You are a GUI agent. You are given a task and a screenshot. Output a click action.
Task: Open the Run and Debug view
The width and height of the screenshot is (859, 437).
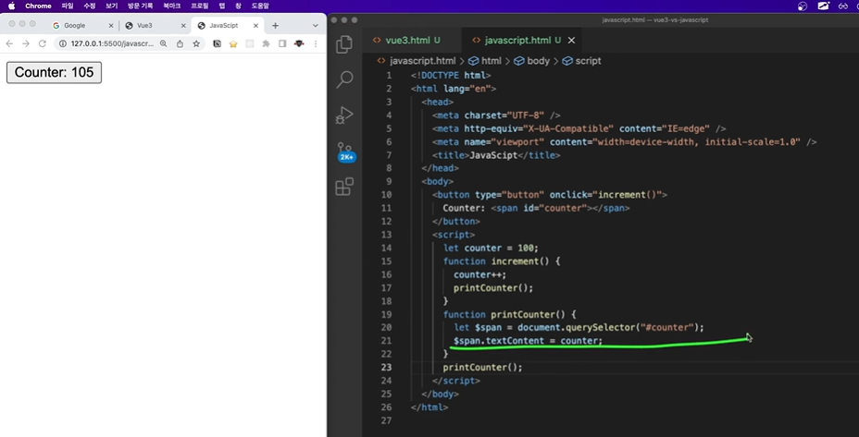click(x=344, y=115)
